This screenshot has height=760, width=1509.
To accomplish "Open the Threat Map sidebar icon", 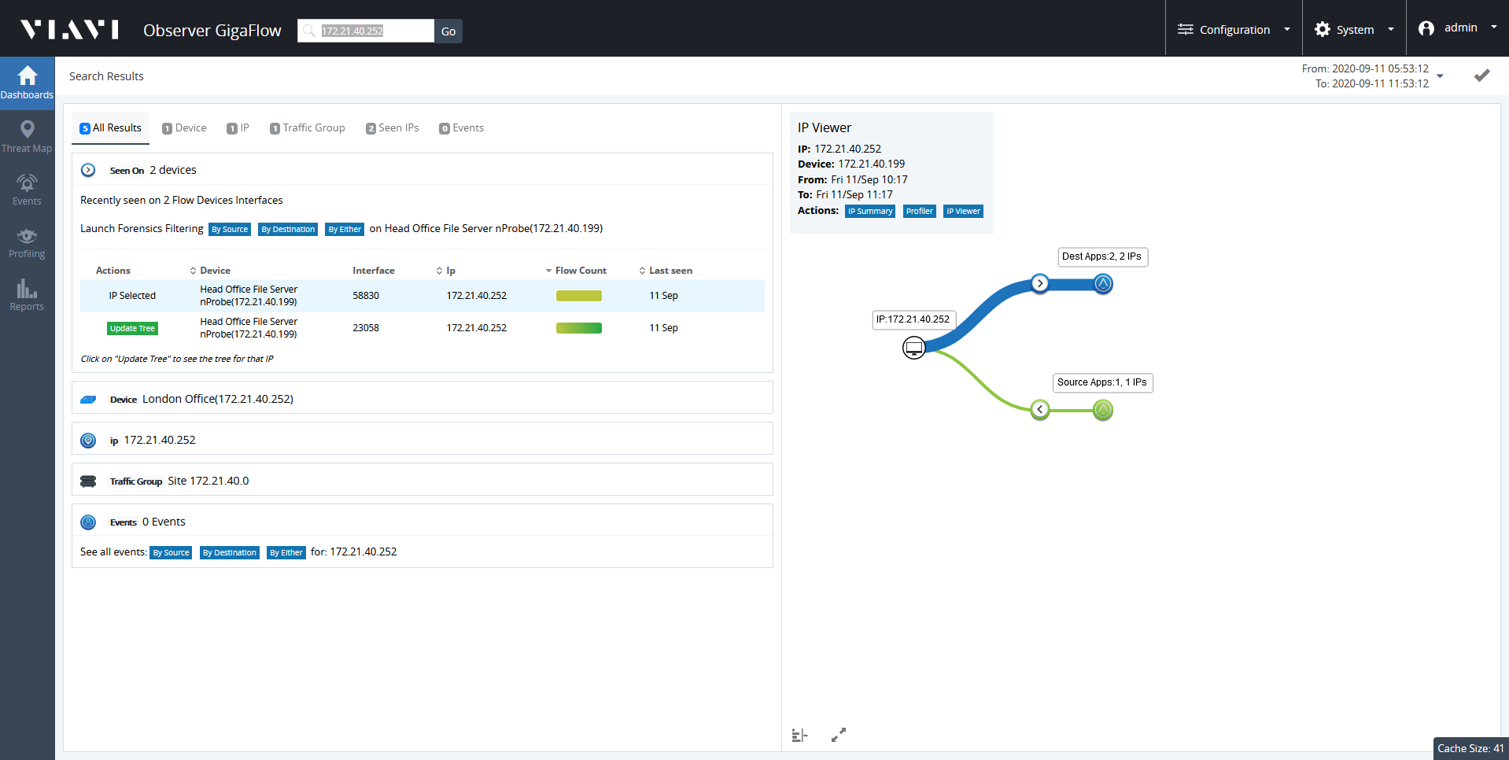I will coord(28,129).
